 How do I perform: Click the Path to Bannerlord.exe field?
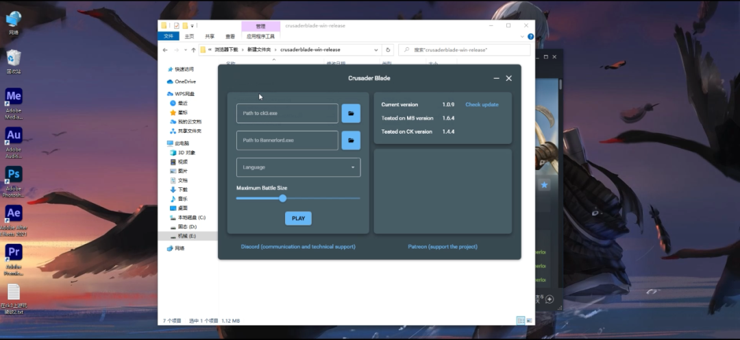point(287,141)
